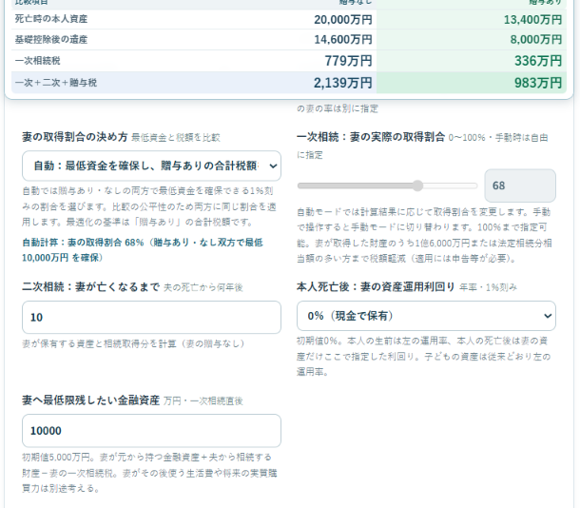580x508 pixels.
Task: Open the 妻の資産運用利回り 0% dropdown
Action: (x=426, y=316)
